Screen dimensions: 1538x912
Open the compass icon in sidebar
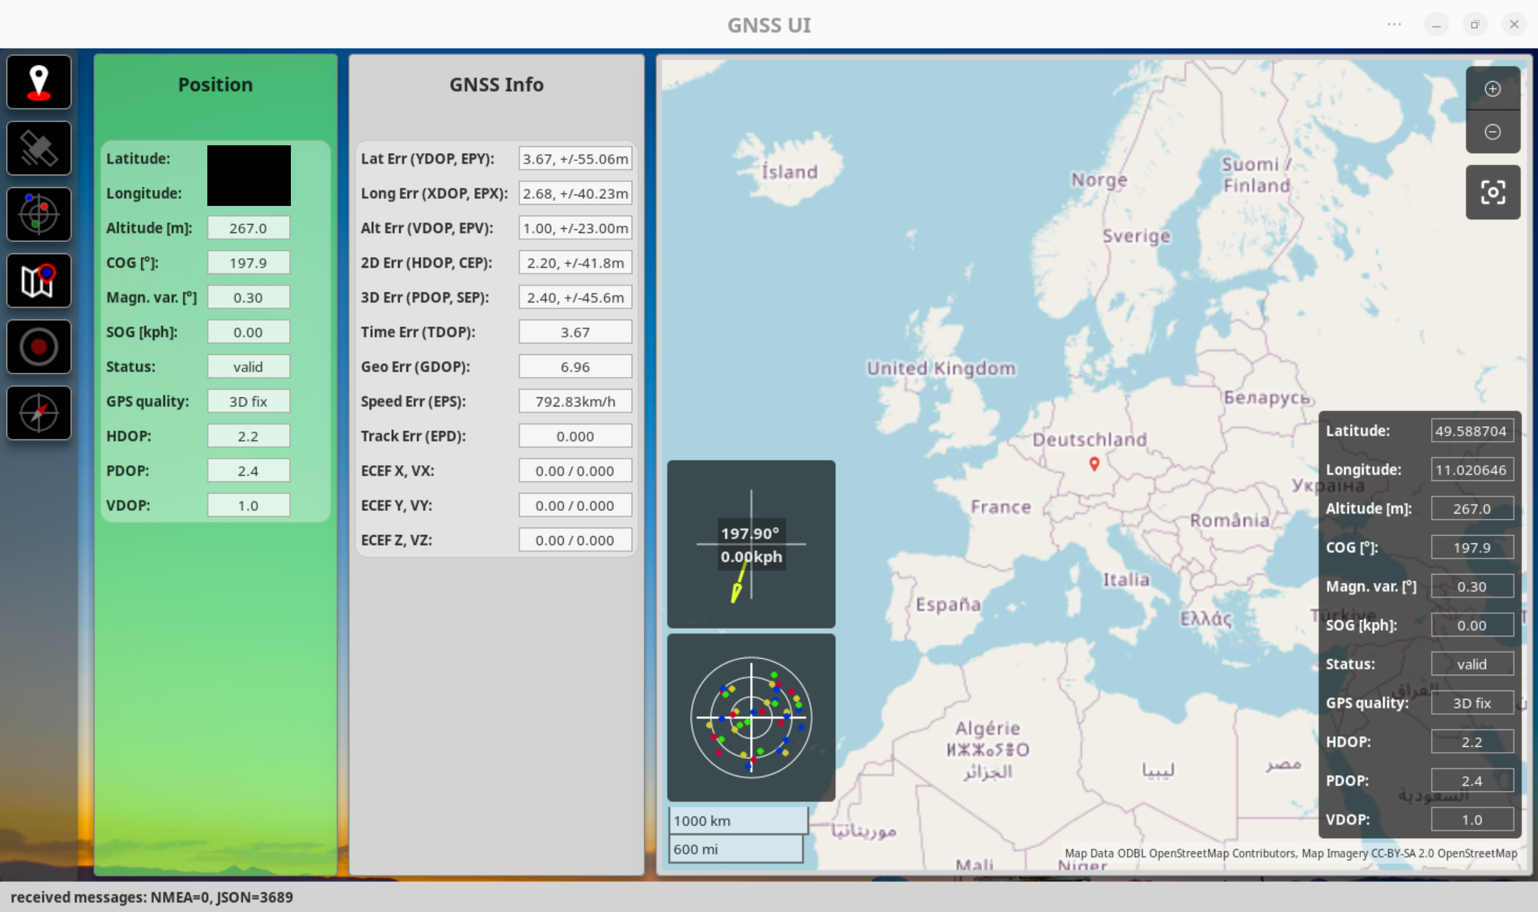tap(38, 413)
